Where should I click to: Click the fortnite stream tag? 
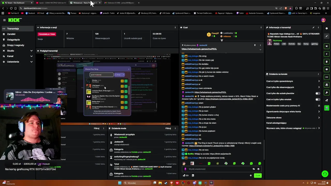tap(292, 44)
